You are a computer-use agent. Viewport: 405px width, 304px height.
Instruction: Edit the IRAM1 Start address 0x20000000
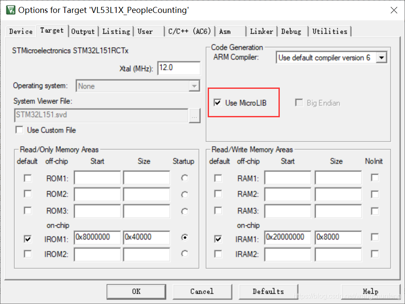coord(288,238)
